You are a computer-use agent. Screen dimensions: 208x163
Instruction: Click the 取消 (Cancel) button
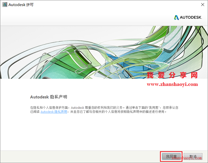[193, 157]
